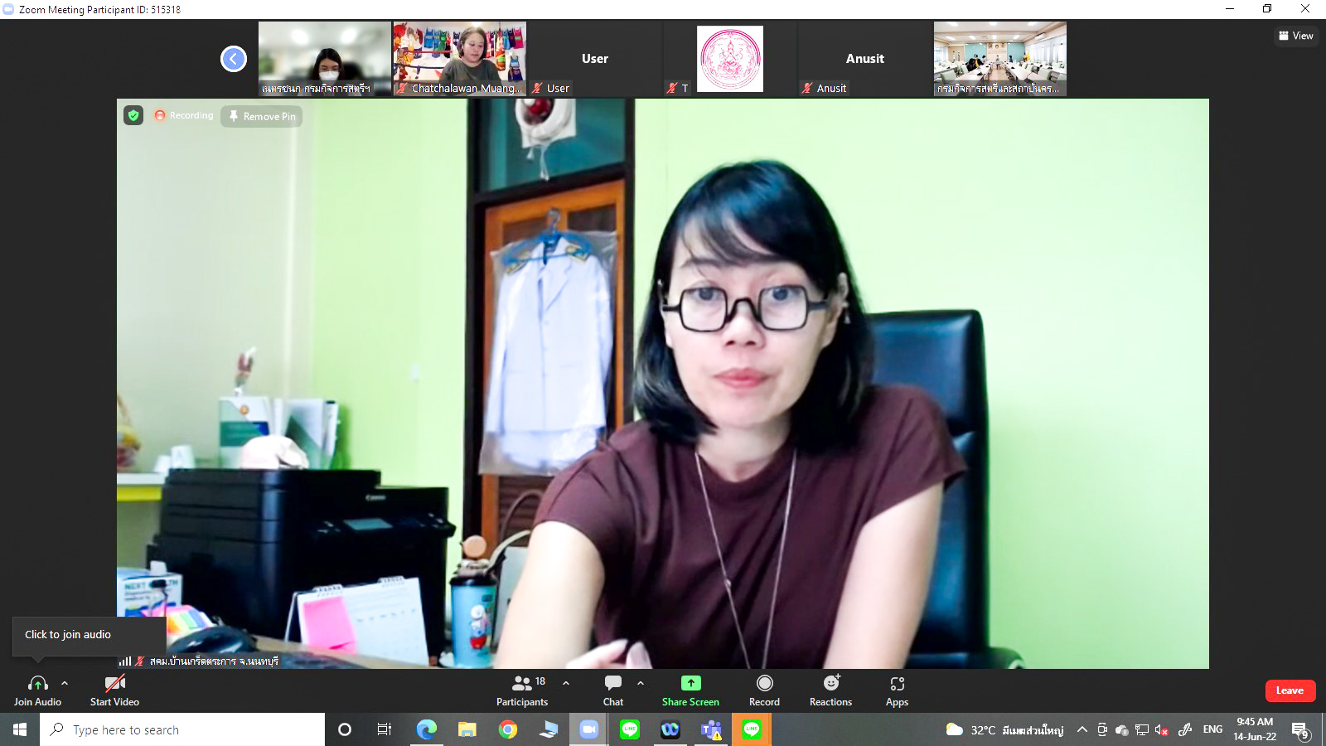Viewport: 1326px width, 746px height.
Task: Launch Microsoft Edge from the taskbar
Action: [426, 729]
